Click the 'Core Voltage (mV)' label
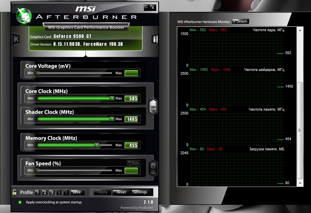The width and height of the screenshot is (311, 213). coord(48,66)
